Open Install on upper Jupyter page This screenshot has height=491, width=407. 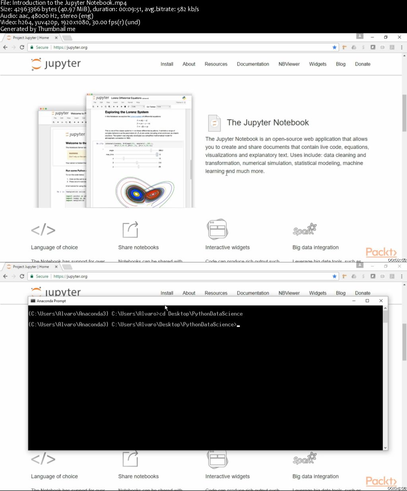pos(167,64)
